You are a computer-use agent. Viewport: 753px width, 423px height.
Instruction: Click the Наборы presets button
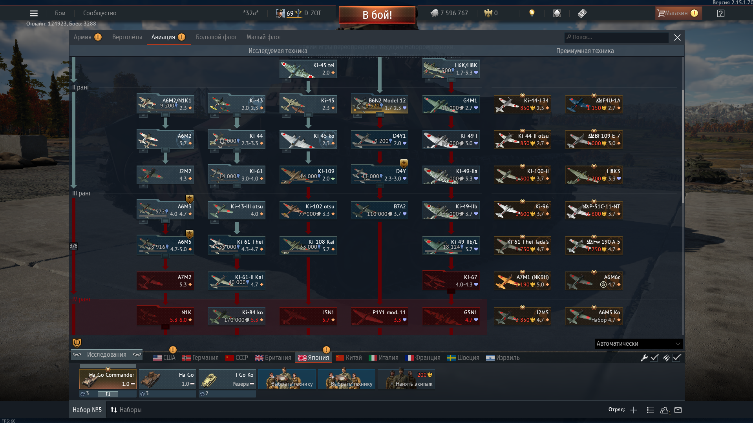coord(126,410)
